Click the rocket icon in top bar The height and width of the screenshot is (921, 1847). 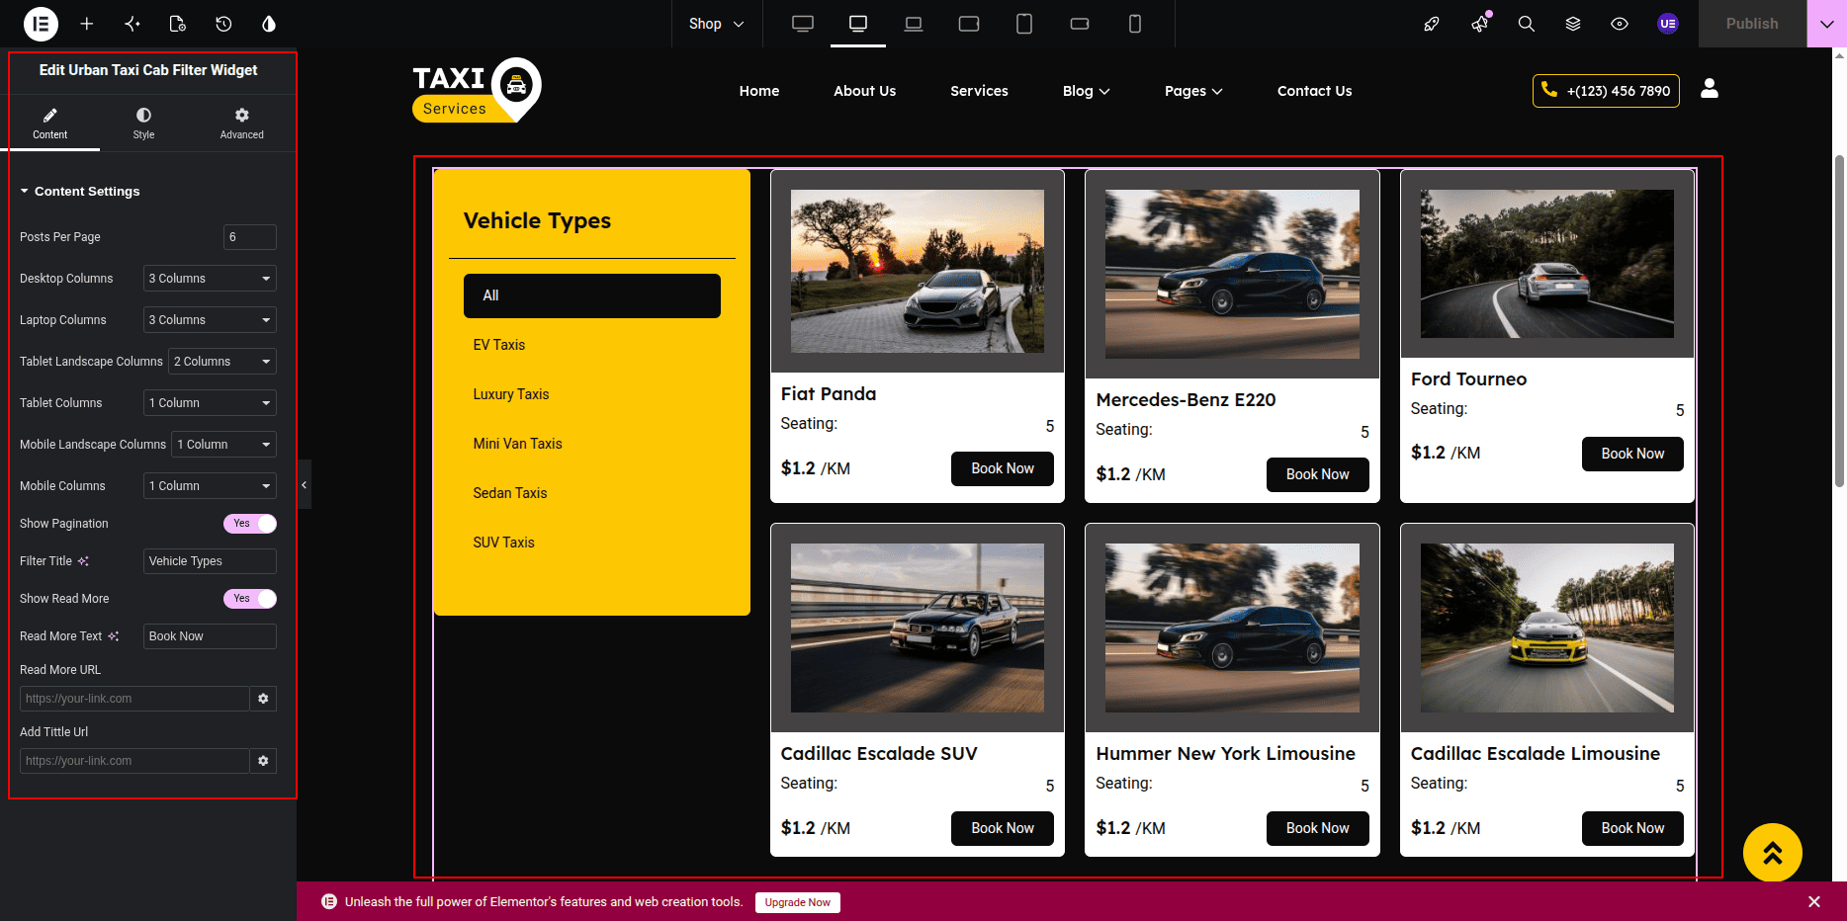coord(1432,24)
